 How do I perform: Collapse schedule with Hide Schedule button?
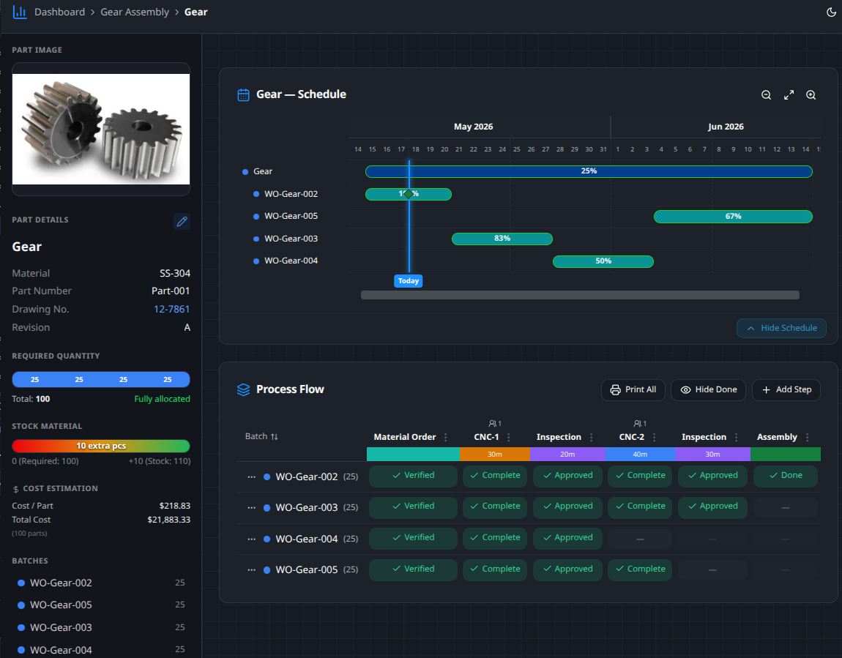tap(781, 328)
